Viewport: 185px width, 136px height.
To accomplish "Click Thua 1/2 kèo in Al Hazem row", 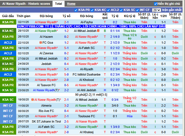I will click(130, 37).
